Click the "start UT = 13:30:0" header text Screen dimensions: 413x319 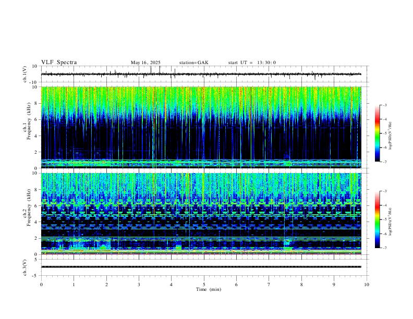tap(252, 63)
